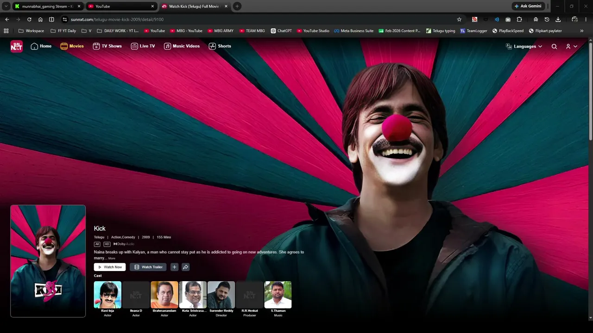Image resolution: width=593 pixels, height=333 pixels.
Task: Open browser history clock icon
Action: pyautogui.click(x=547, y=19)
